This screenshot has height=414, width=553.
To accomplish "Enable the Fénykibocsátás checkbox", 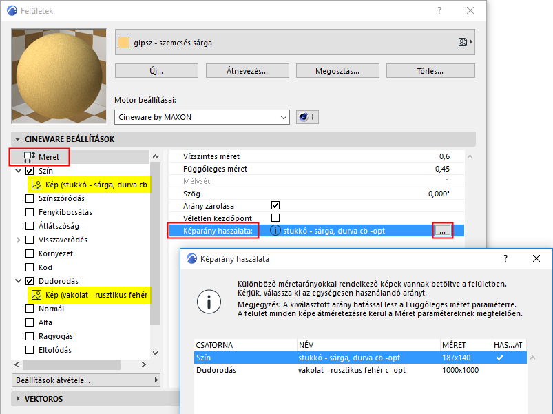I will [x=30, y=212].
